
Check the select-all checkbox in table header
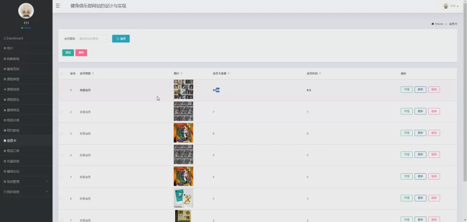point(62,74)
